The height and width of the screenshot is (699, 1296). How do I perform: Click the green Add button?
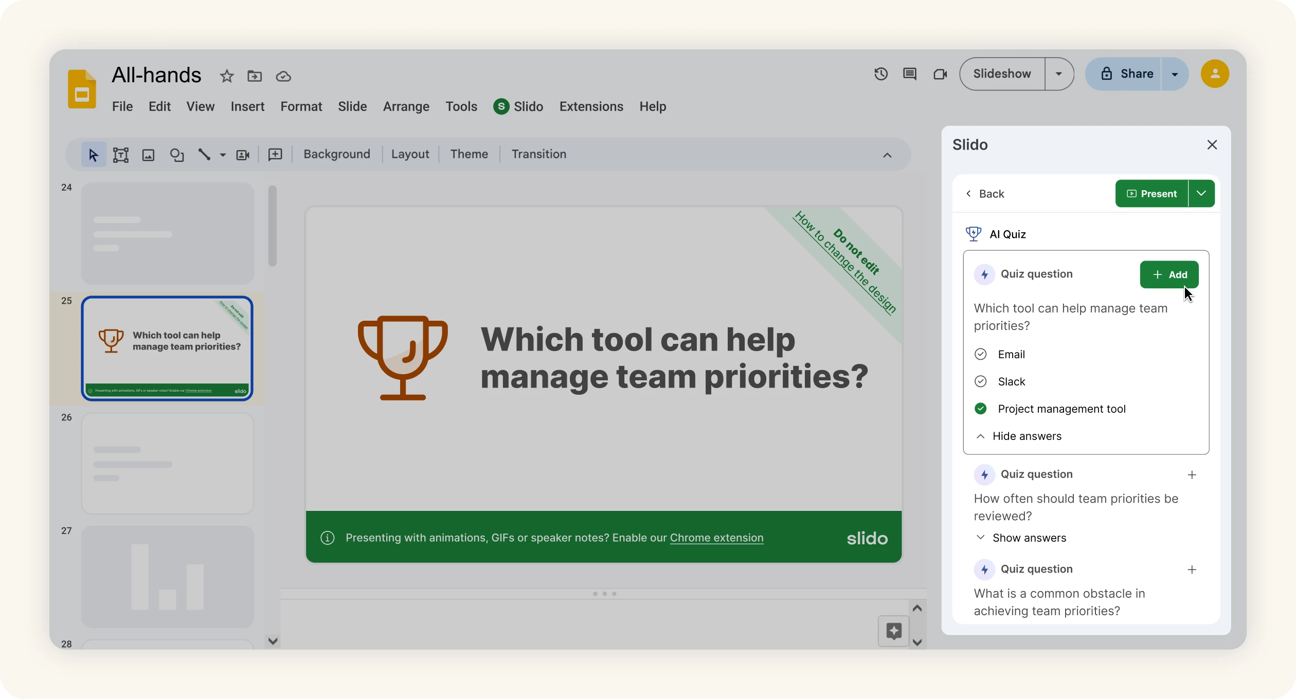pos(1169,274)
